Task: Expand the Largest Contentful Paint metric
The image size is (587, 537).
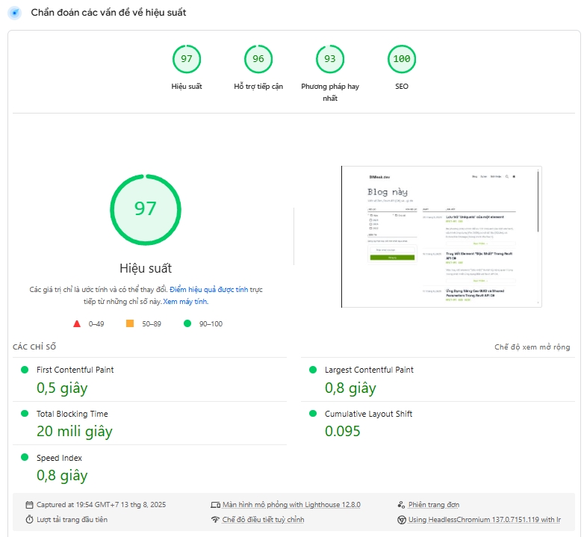Action: 368,370
